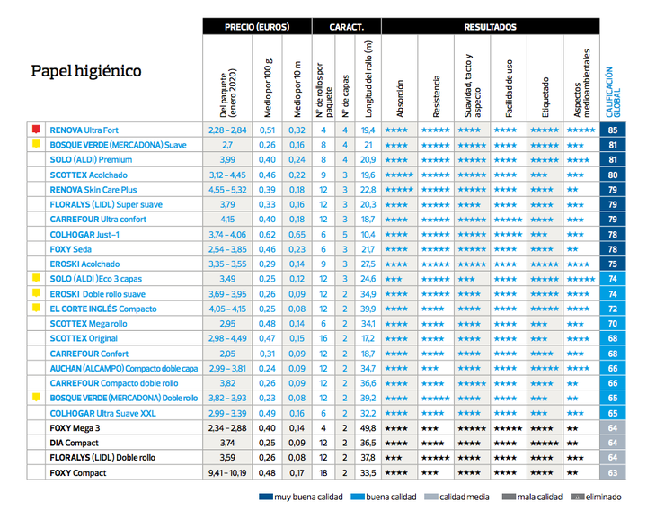
Task: Click the 'Longitud del rollo (m)' header
Action: point(368,79)
